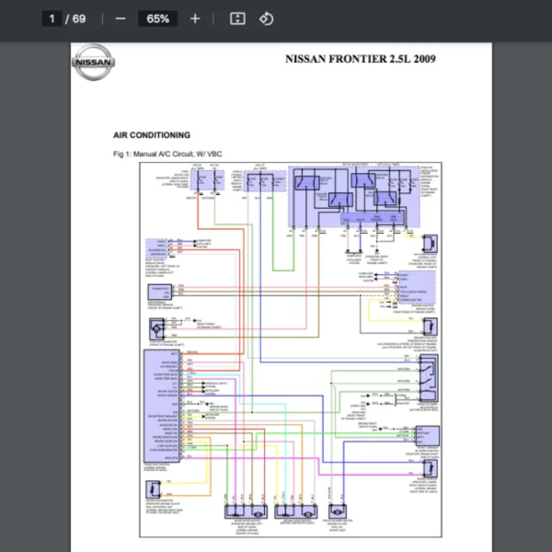Click the rotate counterclockwise icon

tap(266, 18)
